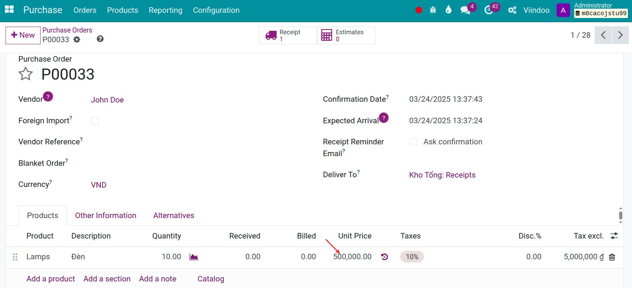Screen dimensions: 632x288
Task: Click the Disc.% value 0.00
Action: point(534,257)
